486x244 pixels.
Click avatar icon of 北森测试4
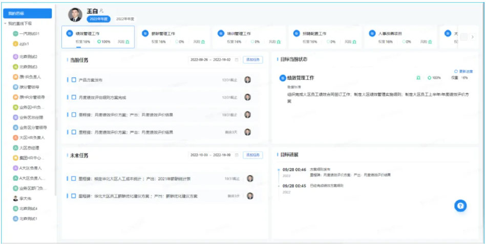(x=15, y=208)
